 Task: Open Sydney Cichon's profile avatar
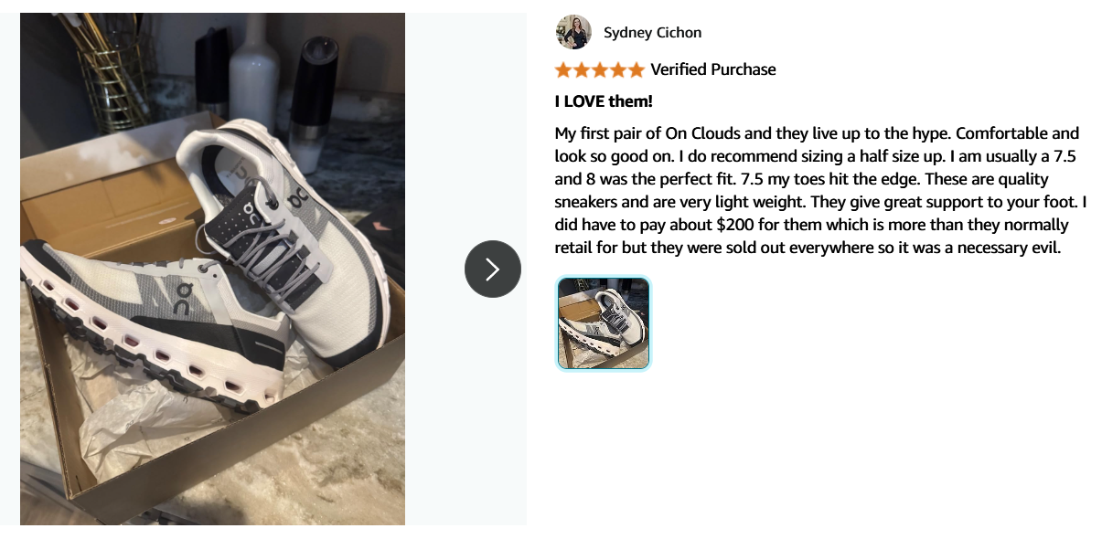point(573,32)
